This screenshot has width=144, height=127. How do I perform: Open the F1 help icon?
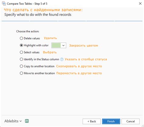point(27,121)
